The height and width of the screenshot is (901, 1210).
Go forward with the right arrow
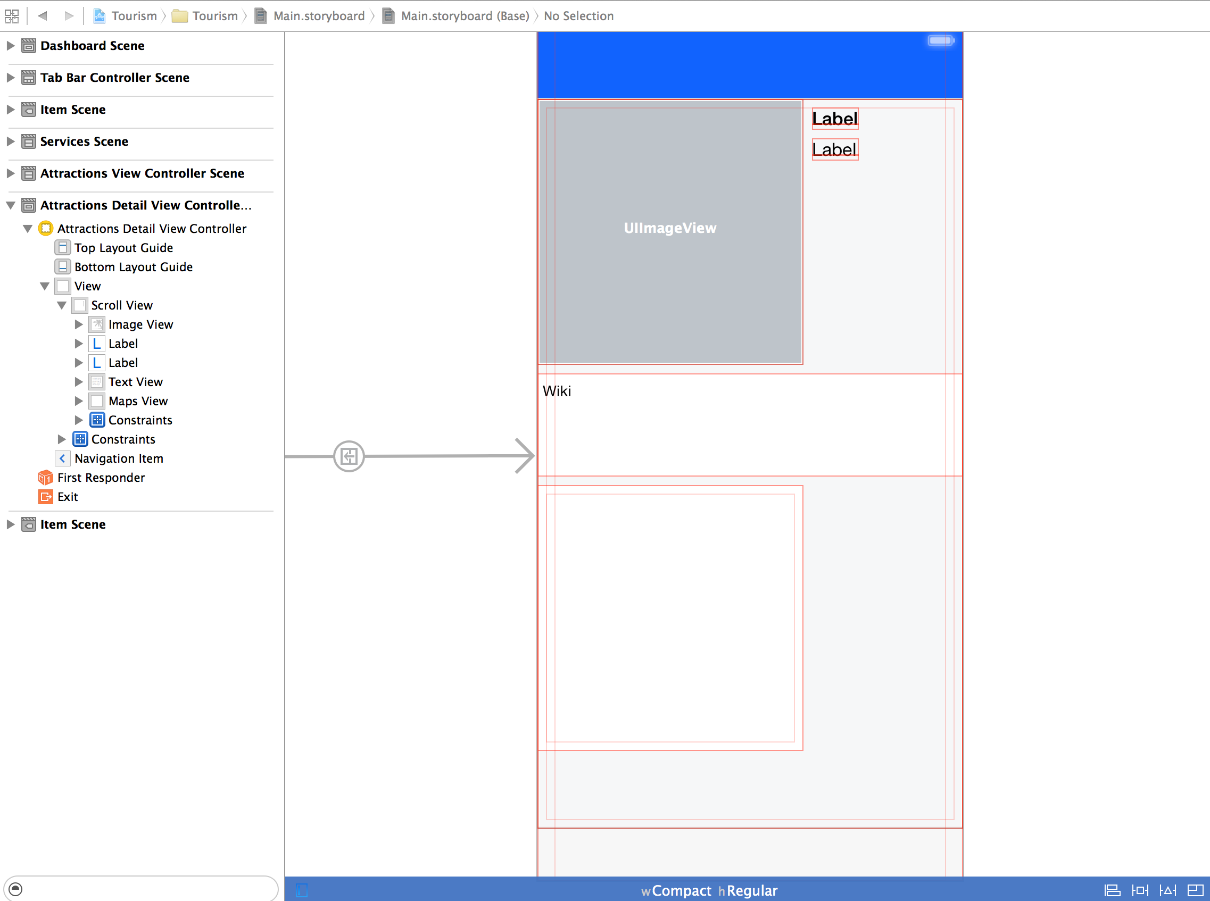pos(69,16)
